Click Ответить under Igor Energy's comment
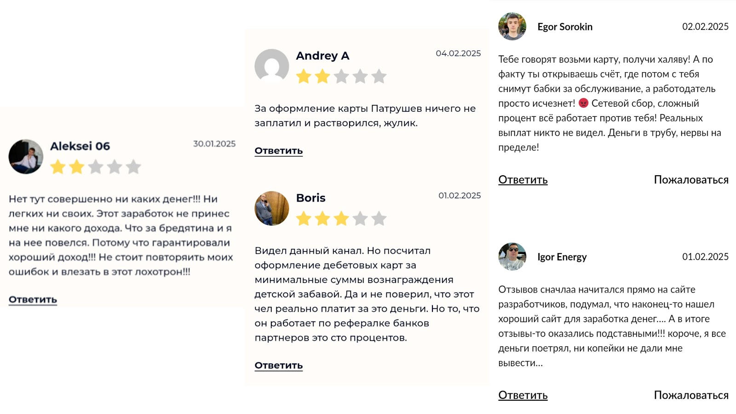Screen dimensions: 736x414 (523, 395)
